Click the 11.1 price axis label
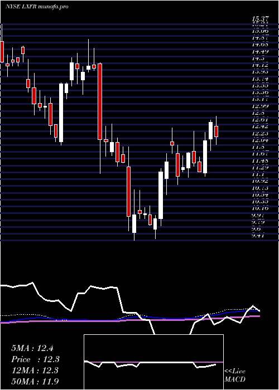 tap(258, 174)
